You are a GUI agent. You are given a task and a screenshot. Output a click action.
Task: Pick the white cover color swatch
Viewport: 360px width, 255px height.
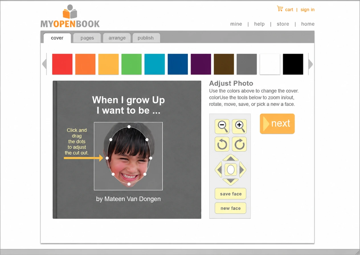coord(270,64)
